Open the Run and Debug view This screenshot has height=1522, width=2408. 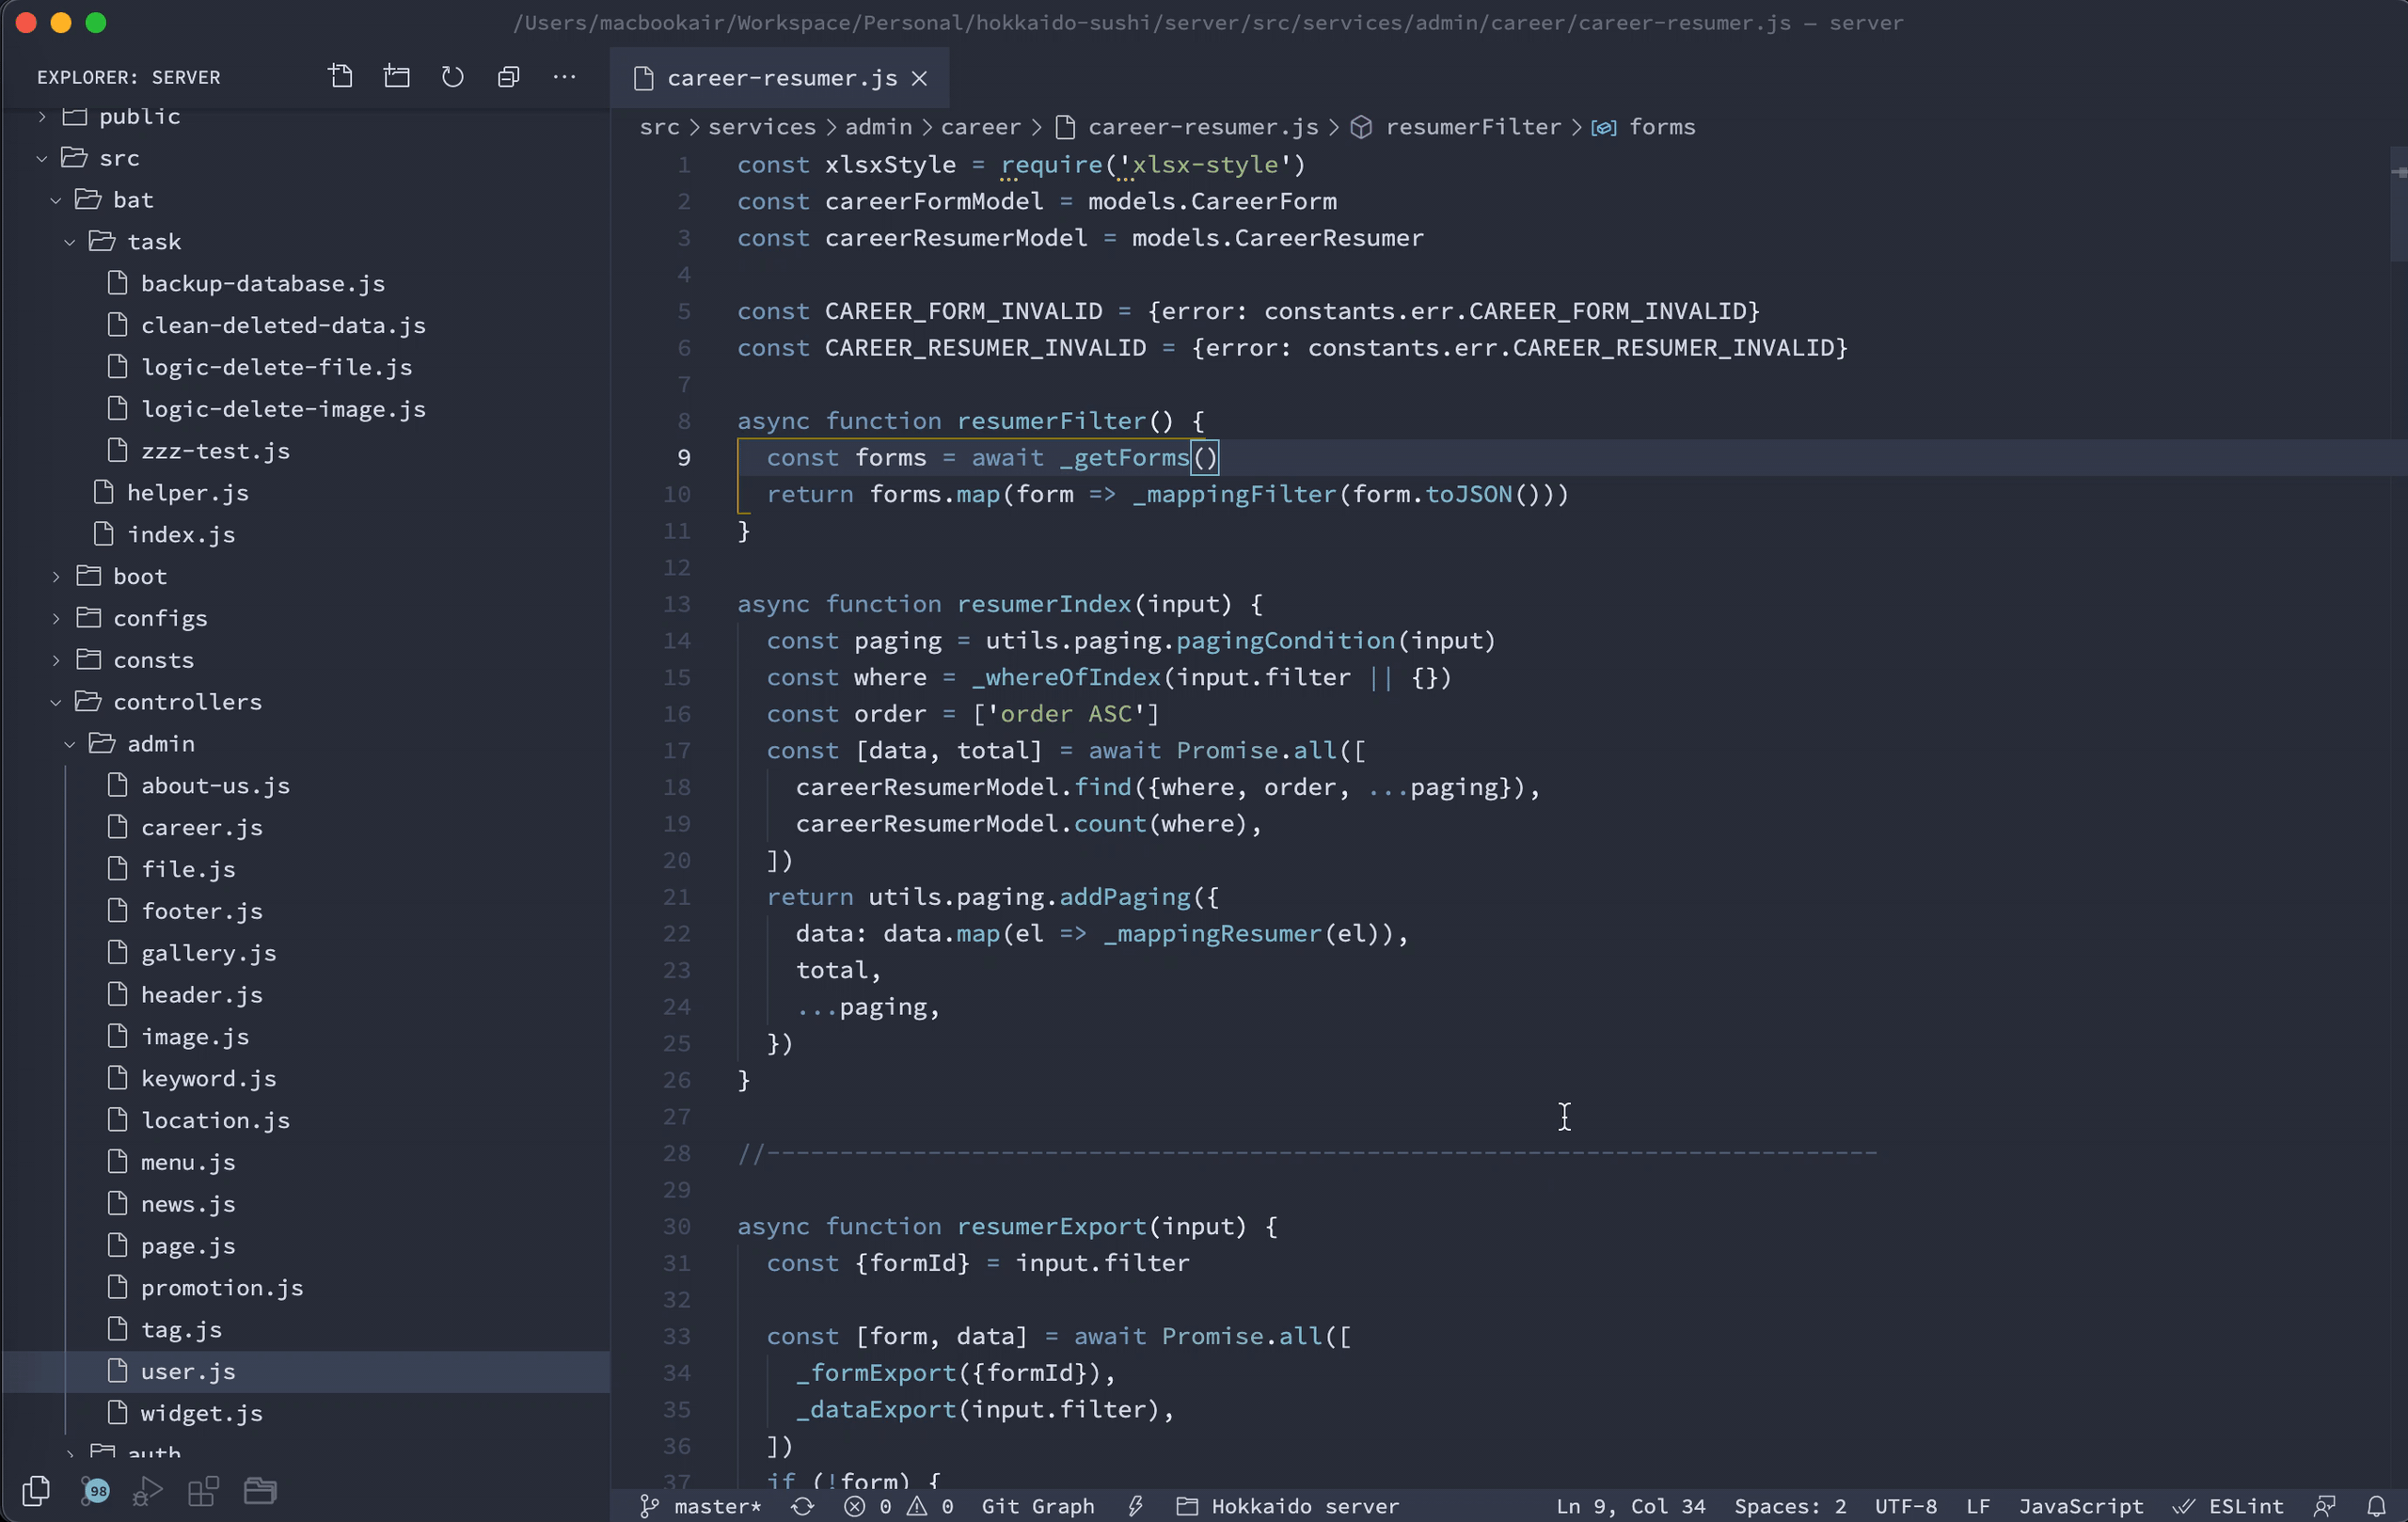(x=148, y=1491)
